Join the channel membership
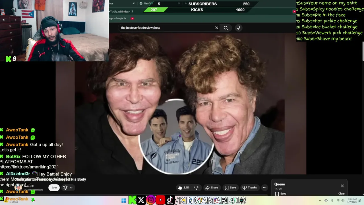364x205 pixels. pos(54,188)
